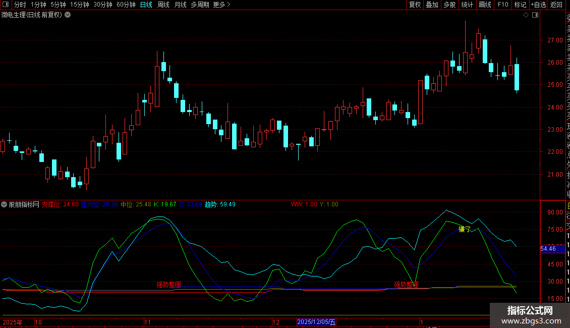The height and width of the screenshot is (328, 570).
Task: Toggle the left sidebar panel icon
Action: tap(5, 5)
